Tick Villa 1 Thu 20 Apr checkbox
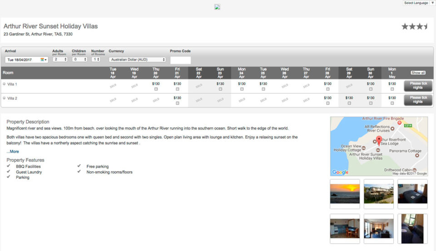Screen dimensions: 436x251 tap(156, 89)
